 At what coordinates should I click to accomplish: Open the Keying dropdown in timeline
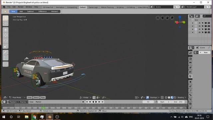(x=24, y=102)
